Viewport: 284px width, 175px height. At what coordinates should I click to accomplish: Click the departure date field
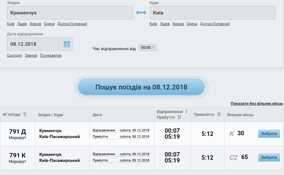point(35,44)
